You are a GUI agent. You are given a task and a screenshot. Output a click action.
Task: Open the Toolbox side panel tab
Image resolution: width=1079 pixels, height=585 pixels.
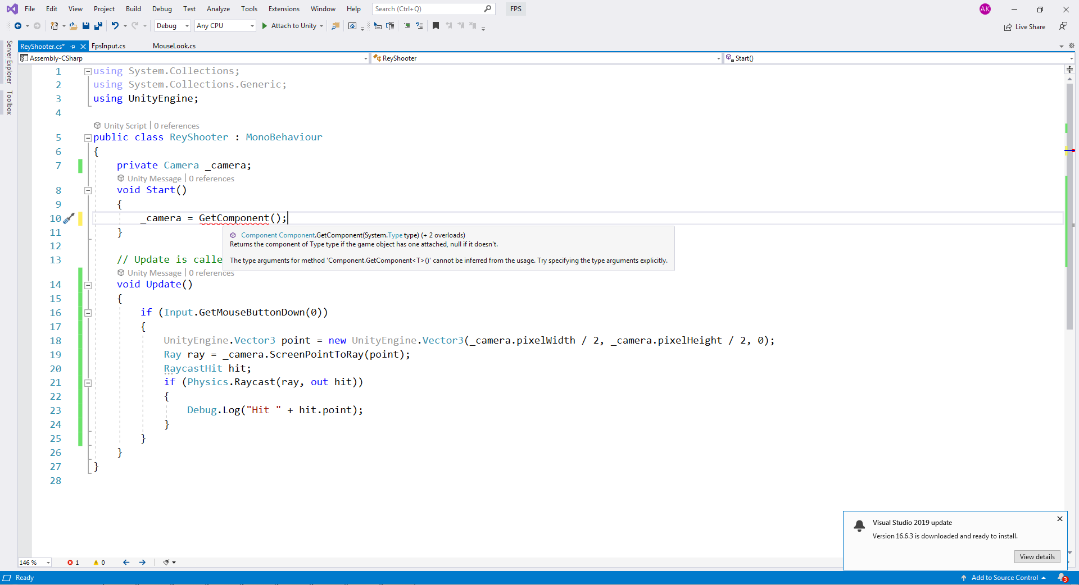[9, 102]
